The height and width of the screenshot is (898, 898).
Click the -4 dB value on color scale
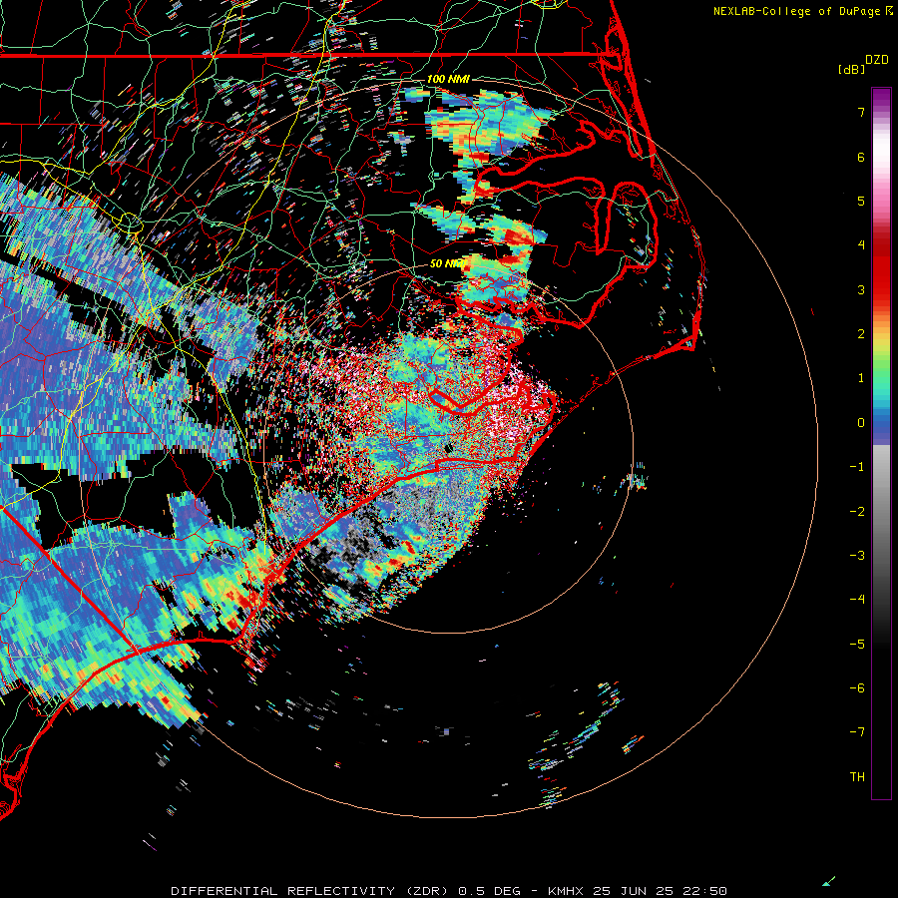click(x=857, y=600)
